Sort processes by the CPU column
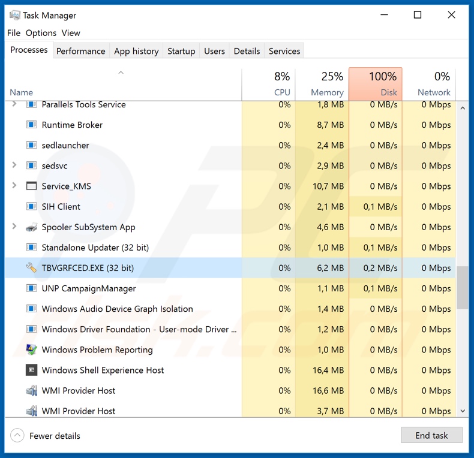 (268, 85)
